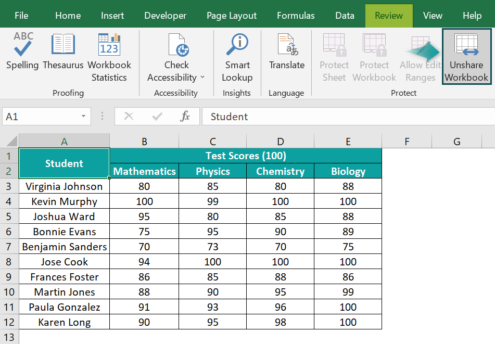Select column D header
This screenshot has width=495, height=344.
pos(281,141)
